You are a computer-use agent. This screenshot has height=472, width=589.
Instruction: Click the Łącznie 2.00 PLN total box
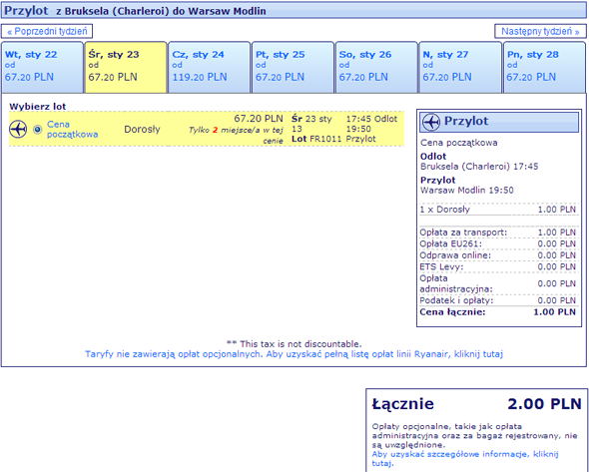(x=476, y=430)
